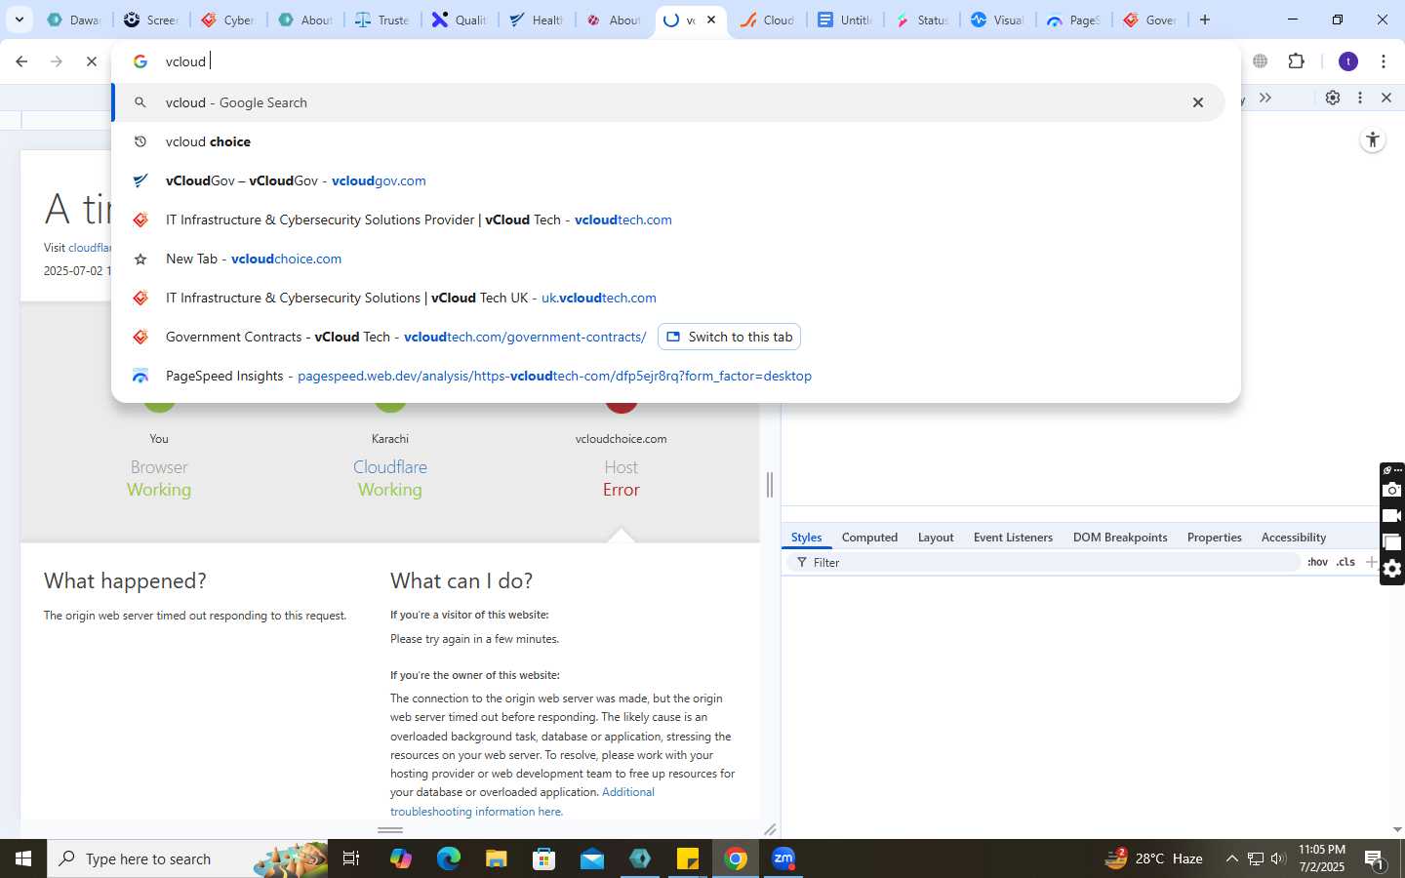
Task: Click the Styles Filter input field
Action: pos(1044,563)
